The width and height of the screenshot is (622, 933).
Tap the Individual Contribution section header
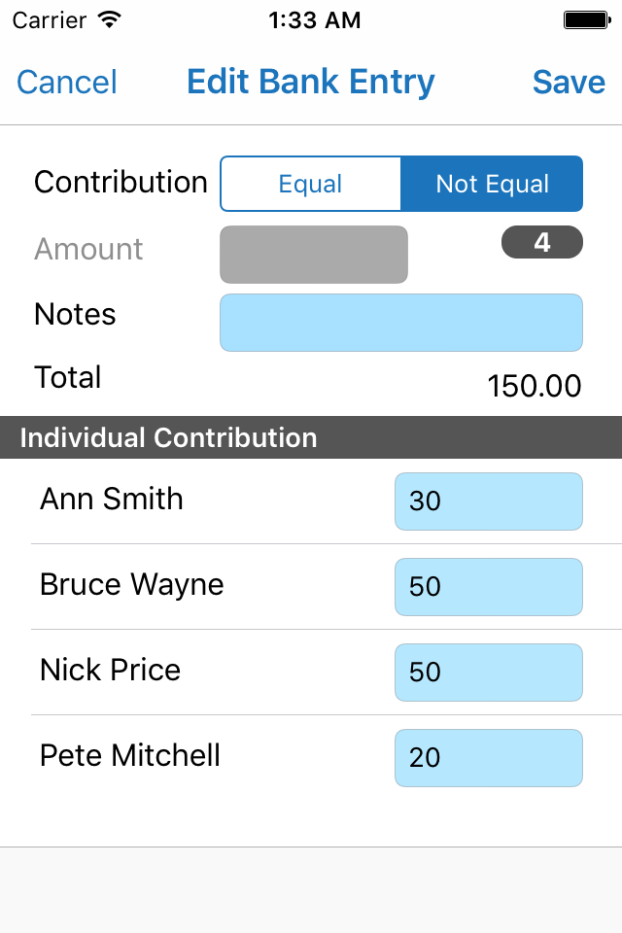(311, 437)
